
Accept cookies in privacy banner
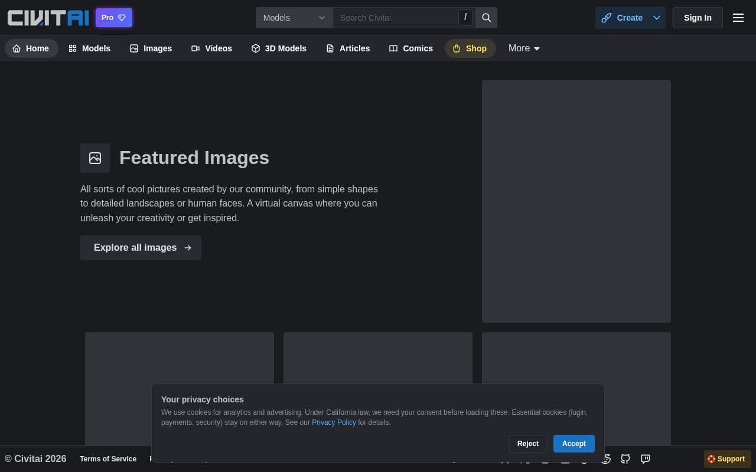coord(574,444)
